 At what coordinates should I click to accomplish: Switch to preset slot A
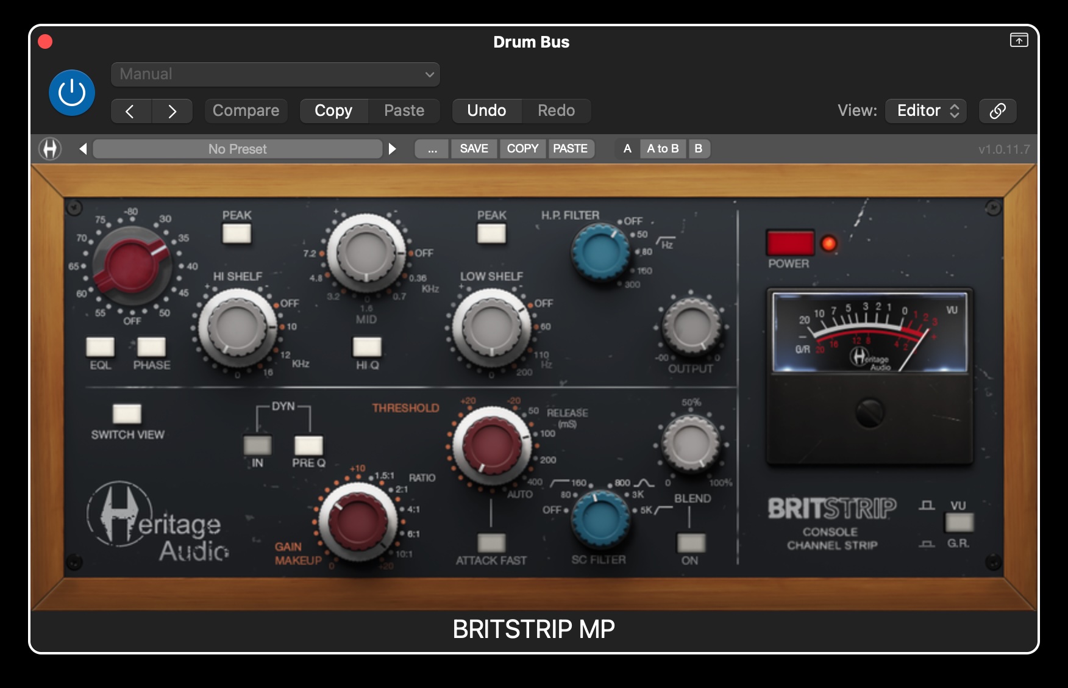tap(627, 148)
